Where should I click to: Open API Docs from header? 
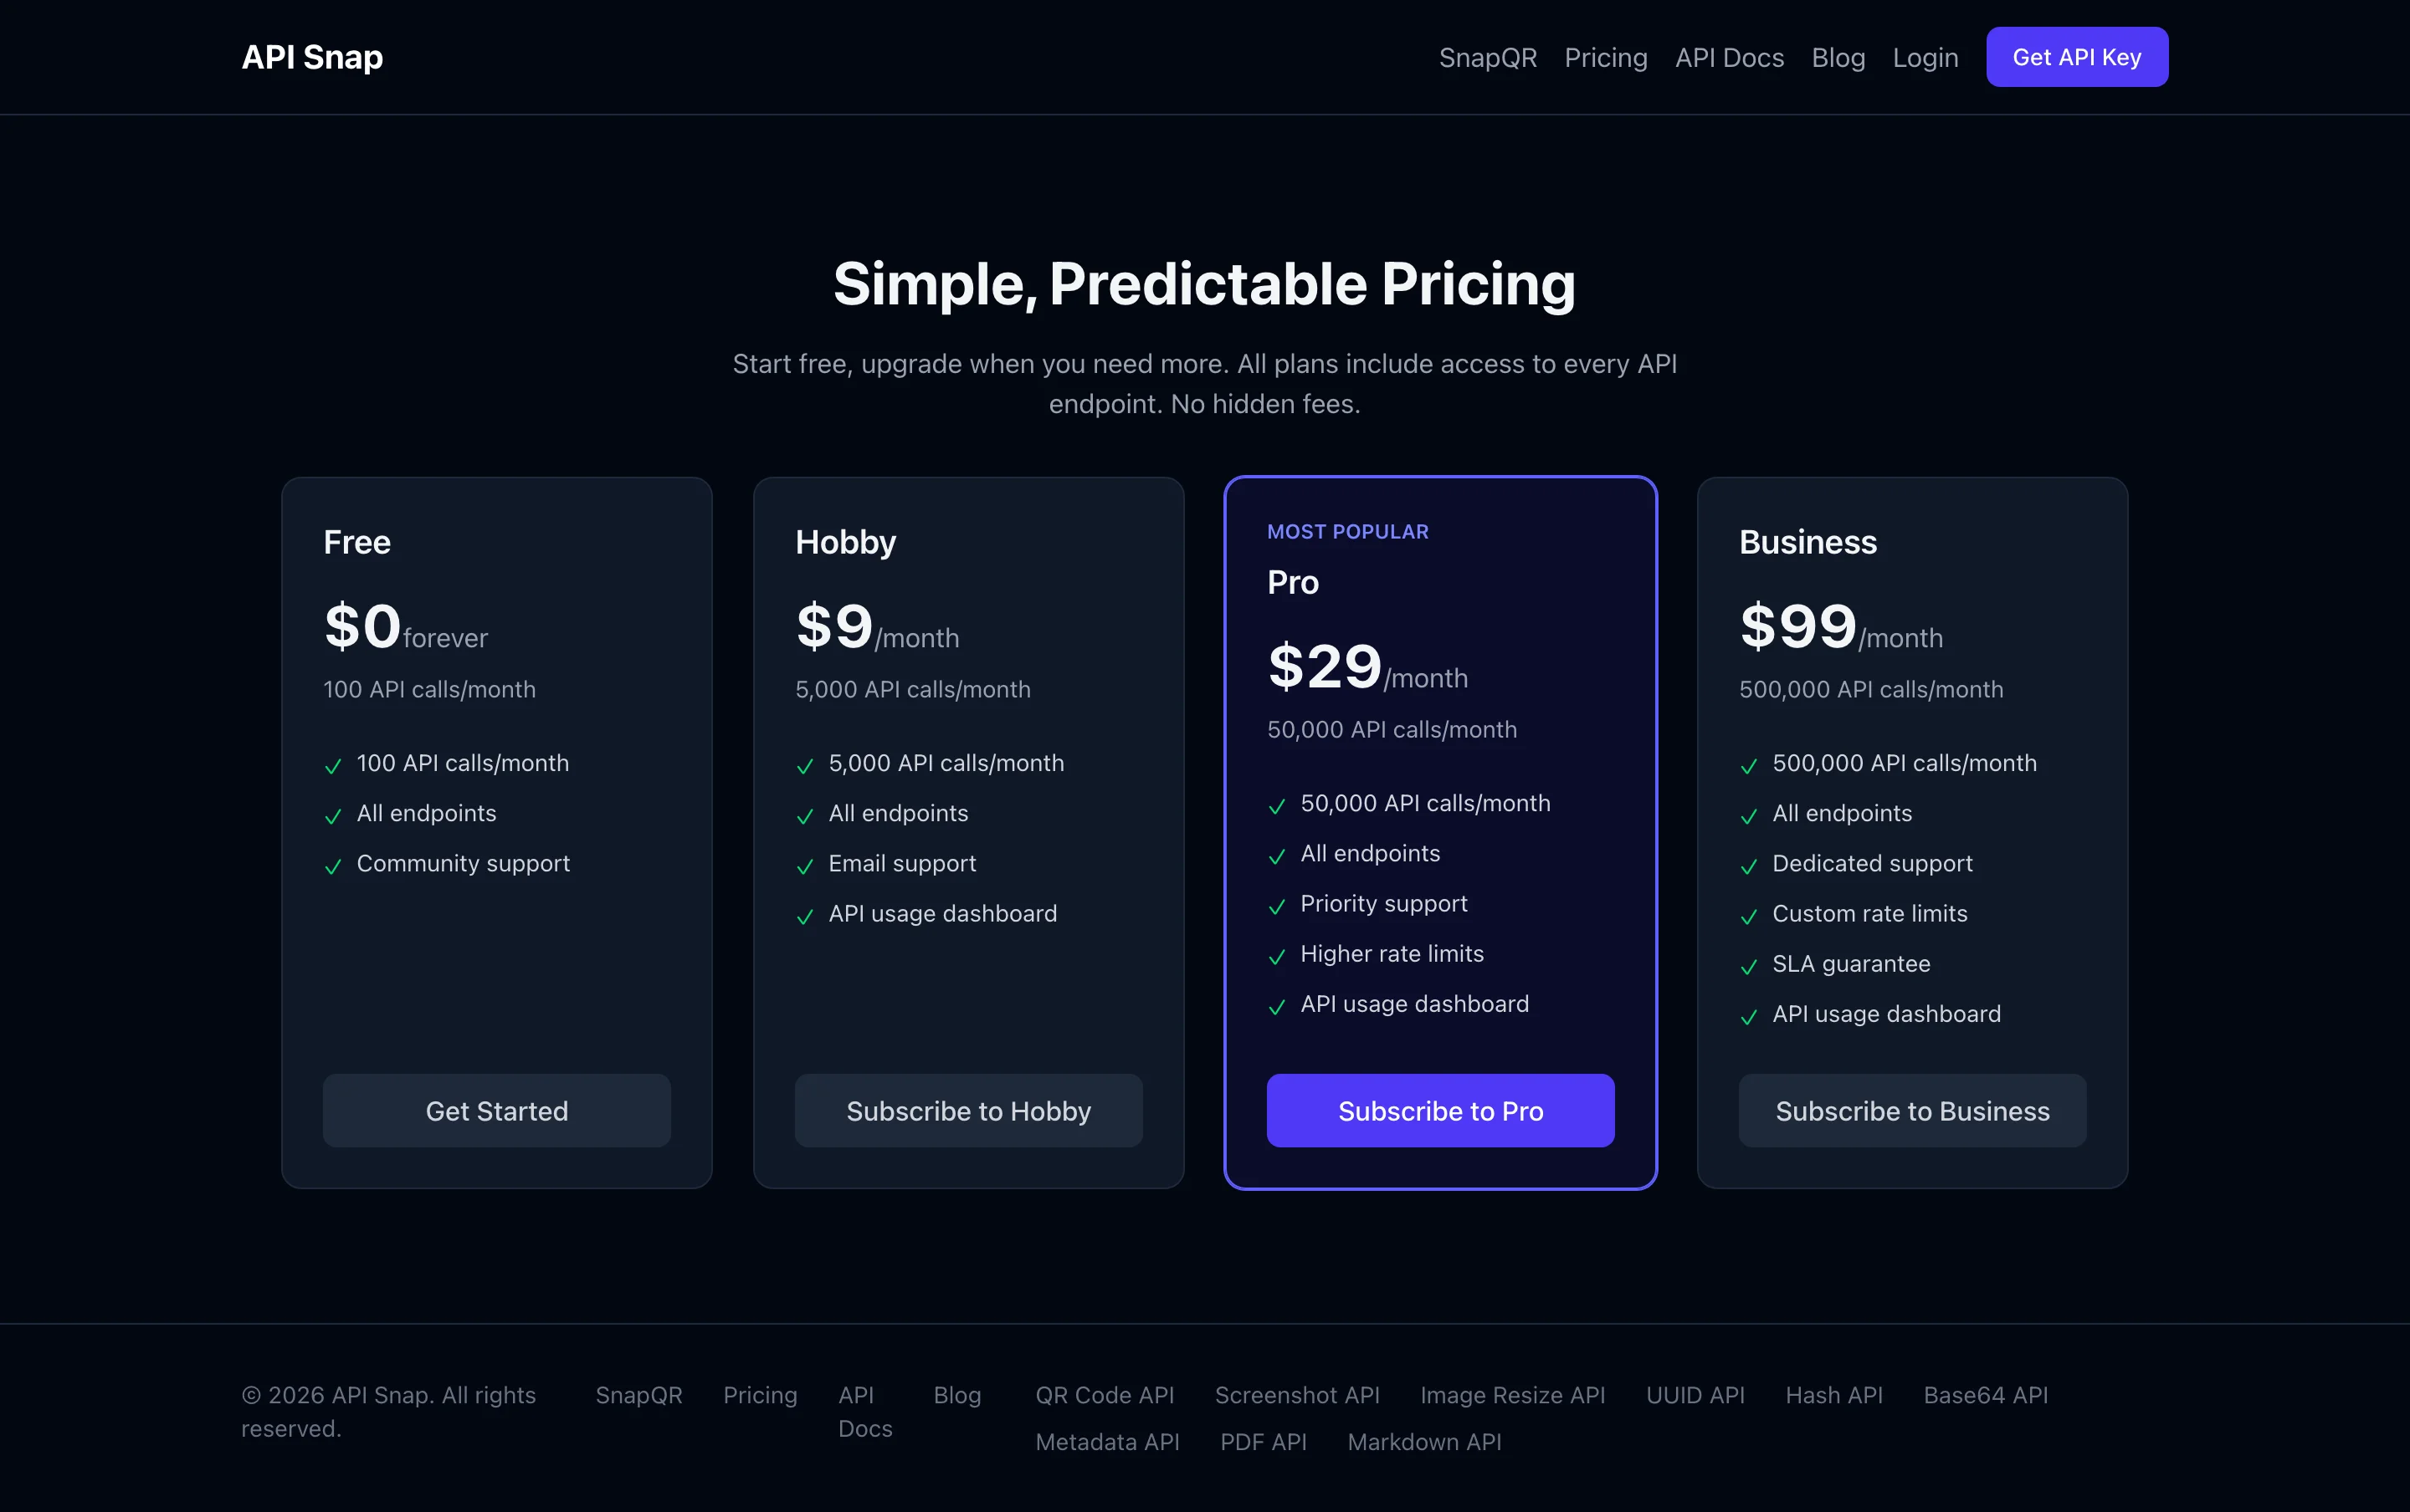click(1730, 57)
